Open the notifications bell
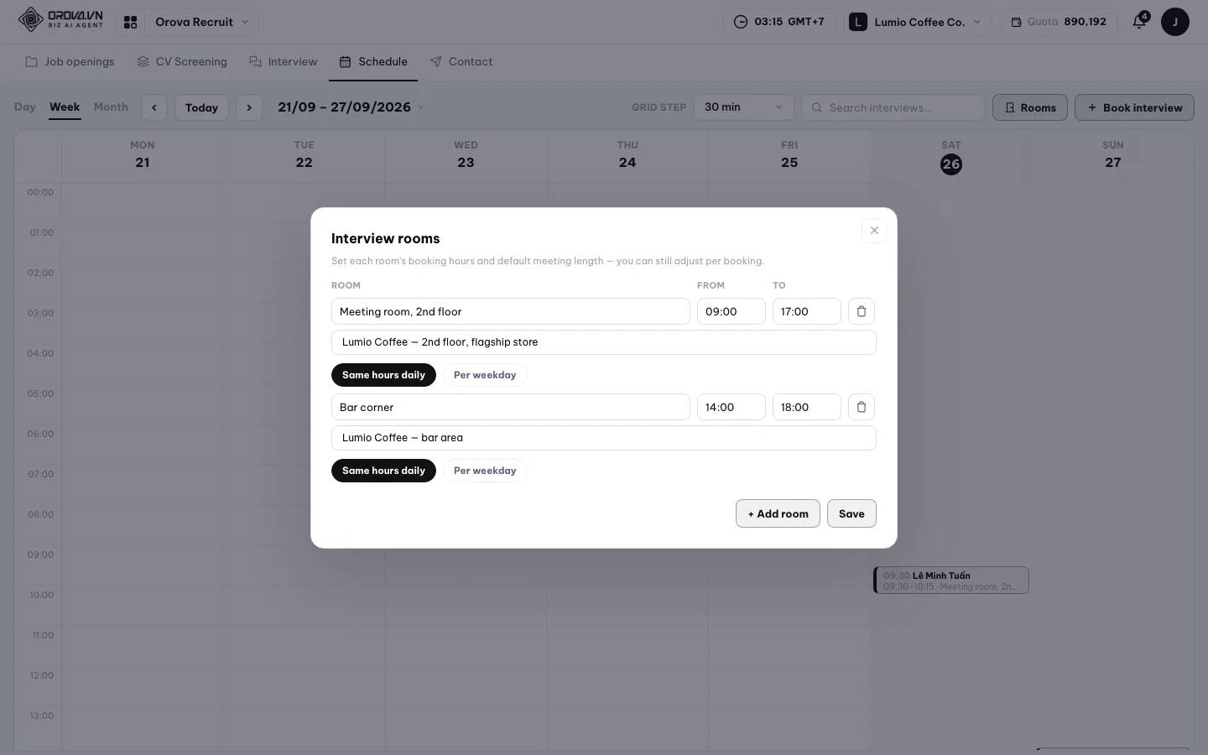The image size is (1208, 755). [1139, 22]
